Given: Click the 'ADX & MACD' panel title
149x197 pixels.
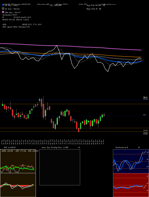Looking at the screenshot, I should point(10,147).
